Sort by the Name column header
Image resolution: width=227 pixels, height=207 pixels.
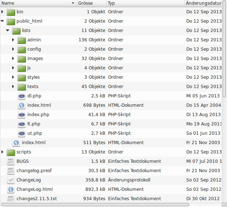click(x=38, y=3)
